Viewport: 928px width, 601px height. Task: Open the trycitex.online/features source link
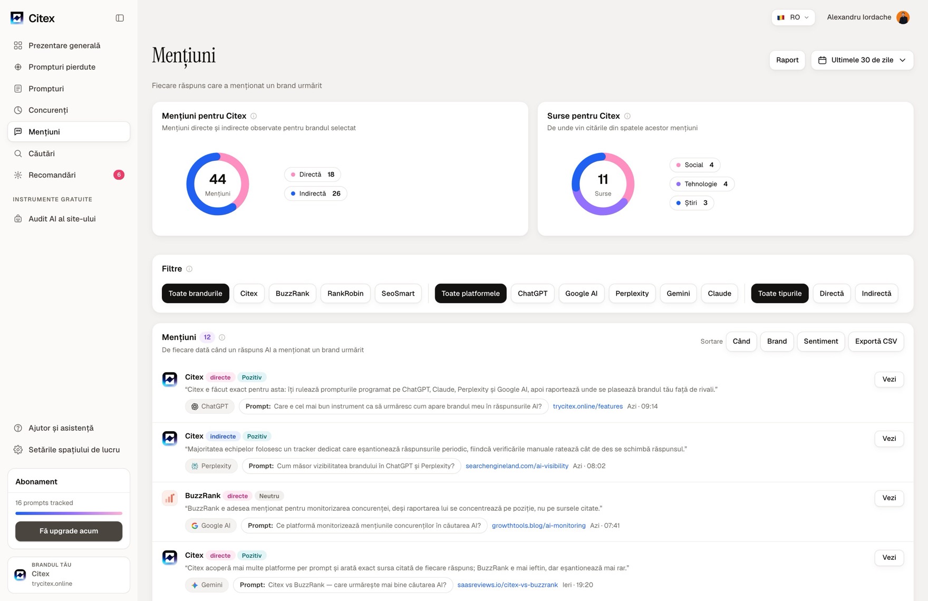click(x=587, y=406)
